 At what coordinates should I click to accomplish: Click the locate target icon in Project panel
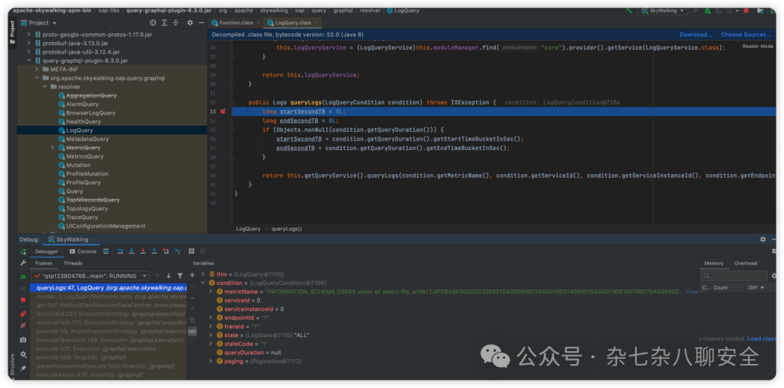[x=153, y=22]
